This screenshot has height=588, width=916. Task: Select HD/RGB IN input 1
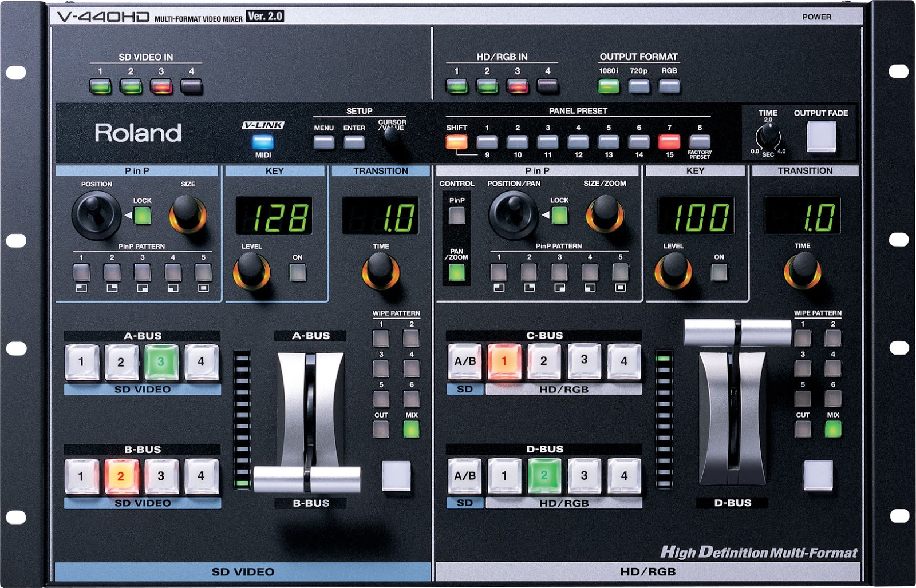[x=456, y=85]
